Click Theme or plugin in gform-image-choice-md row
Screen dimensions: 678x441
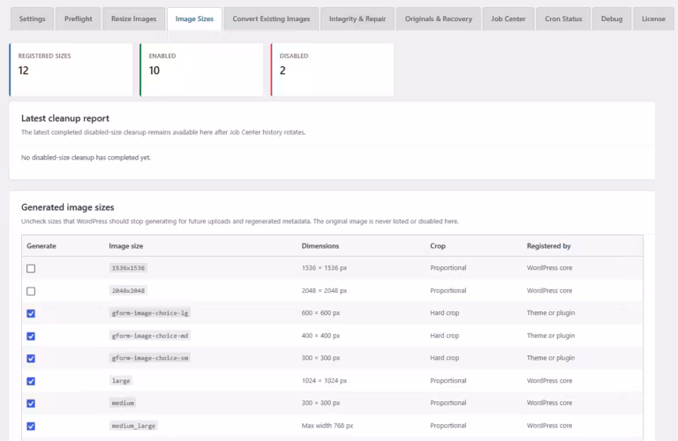click(x=551, y=336)
